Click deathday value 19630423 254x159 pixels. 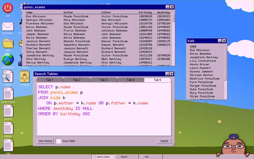point(164,17)
